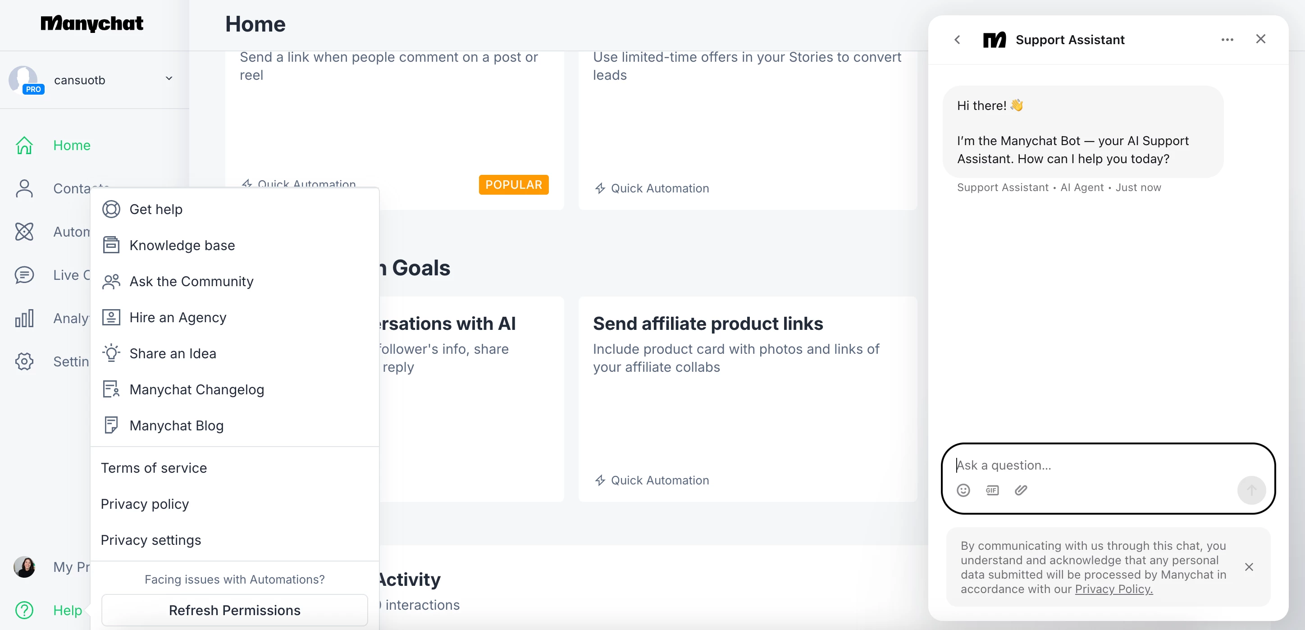The width and height of the screenshot is (1305, 630).
Task: Open the Home sidebar icon
Action: click(x=24, y=146)
